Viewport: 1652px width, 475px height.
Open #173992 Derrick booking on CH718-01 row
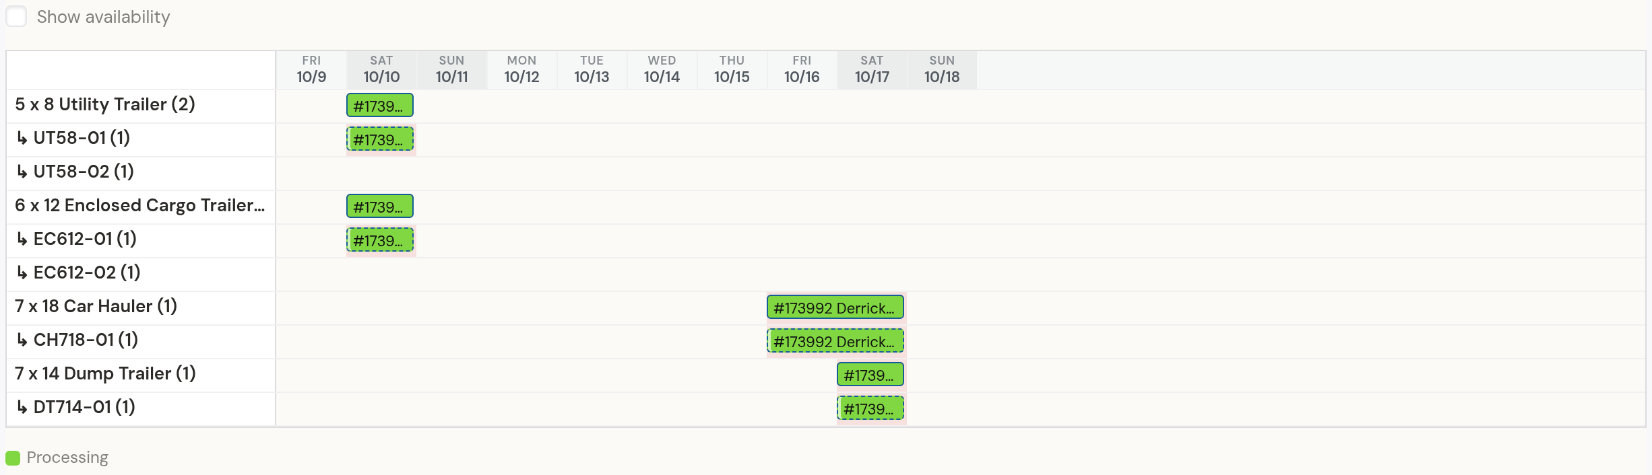[835, 341]
